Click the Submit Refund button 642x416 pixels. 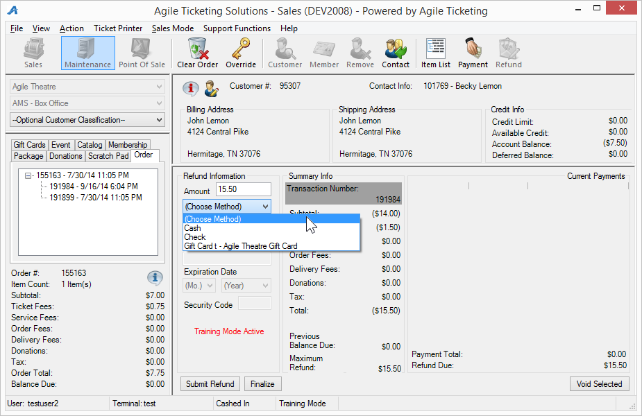[210, 384]
